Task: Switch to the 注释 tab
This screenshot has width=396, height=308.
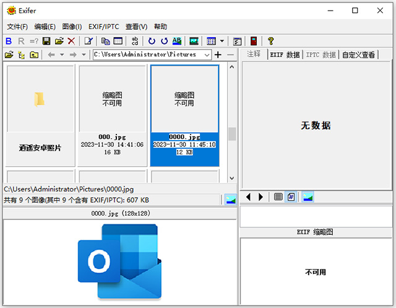Action: click(x=254, y=54)
